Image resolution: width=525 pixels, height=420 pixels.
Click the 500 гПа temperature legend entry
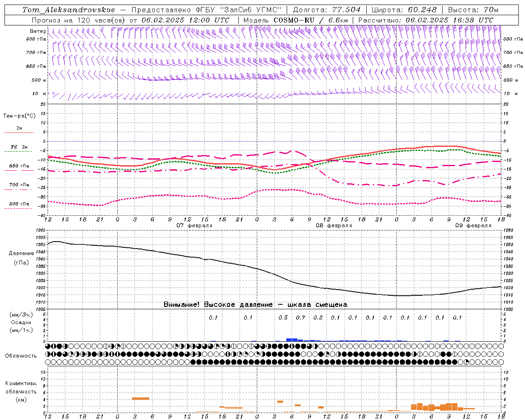pos(19,204)
